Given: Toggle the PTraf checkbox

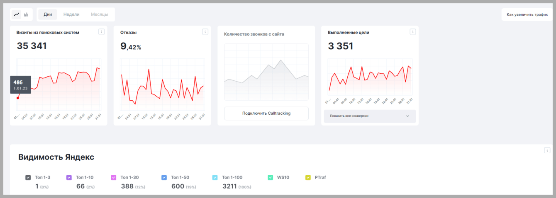Looking at the screenshot, I should coord(308,177).
